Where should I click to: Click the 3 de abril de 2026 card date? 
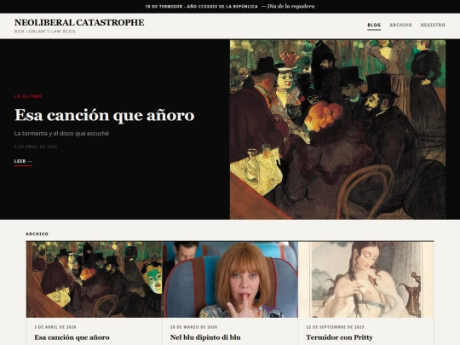(x=55, y=327)
